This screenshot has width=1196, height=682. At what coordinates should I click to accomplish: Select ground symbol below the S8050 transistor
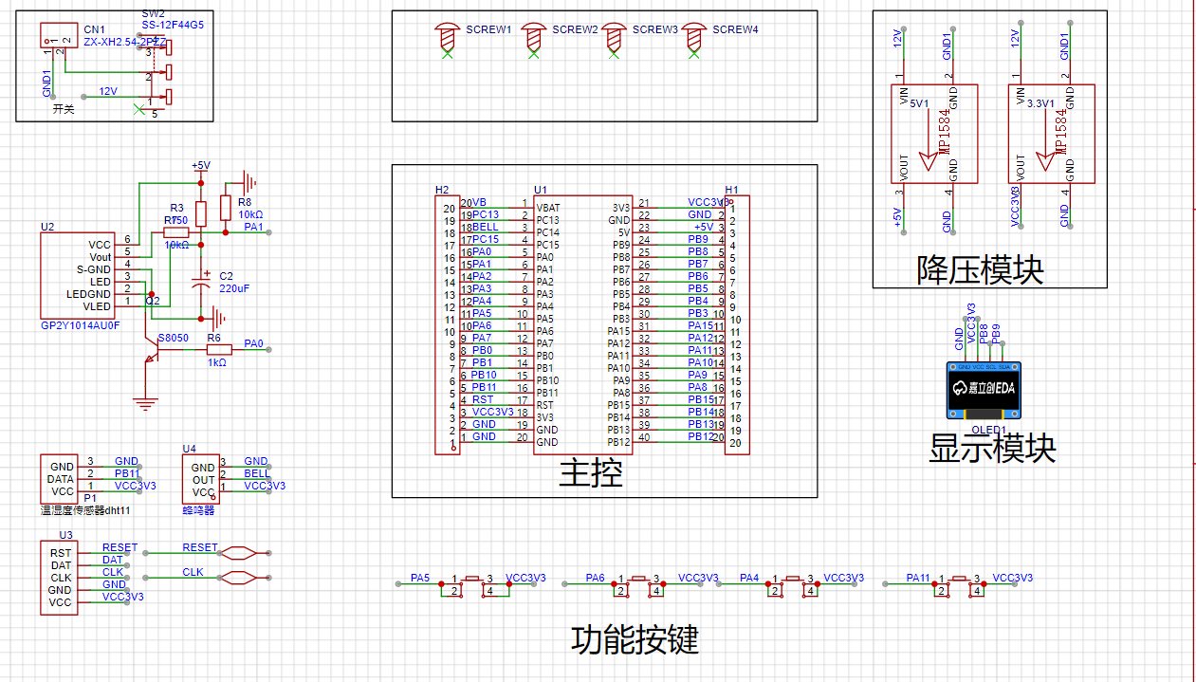[x=144, y=403]
